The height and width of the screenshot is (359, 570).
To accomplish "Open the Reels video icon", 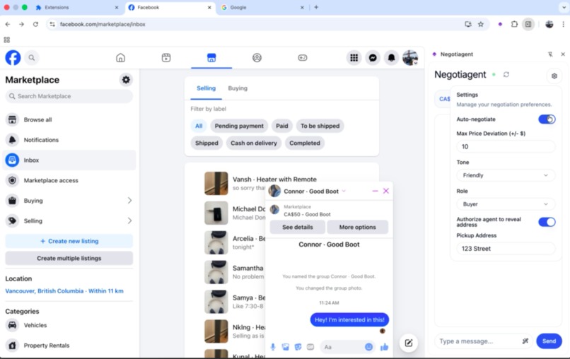I will [x=166, y=58].
